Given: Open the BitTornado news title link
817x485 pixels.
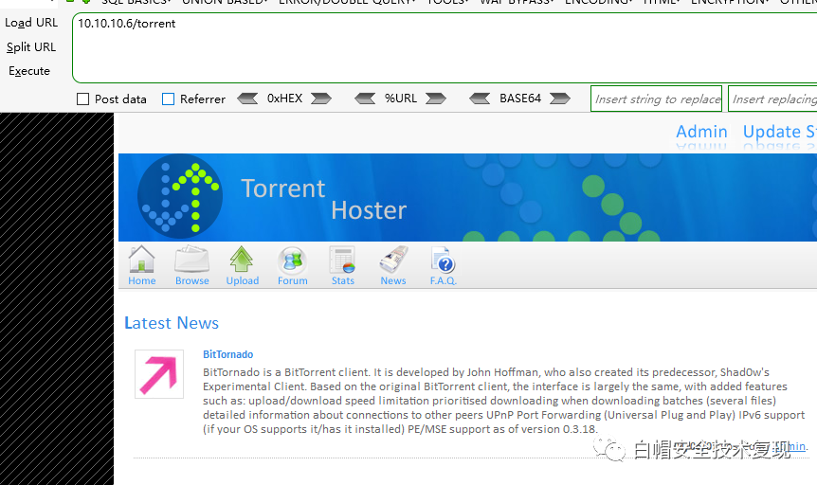Looking at the screenshot, I should [227, 354].
